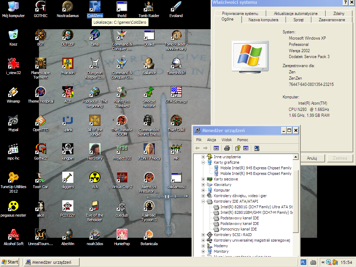This screenshot has width=356, height=267.
Task: Click the Alcohol Soft desktop icon
Action: tap(14, 237)
